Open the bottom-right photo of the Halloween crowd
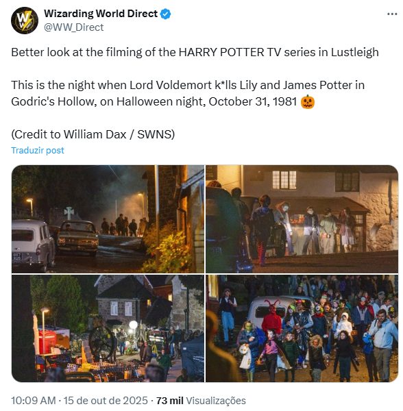The height and width of the screenshot is (411, 403). (x=302, y=328)
